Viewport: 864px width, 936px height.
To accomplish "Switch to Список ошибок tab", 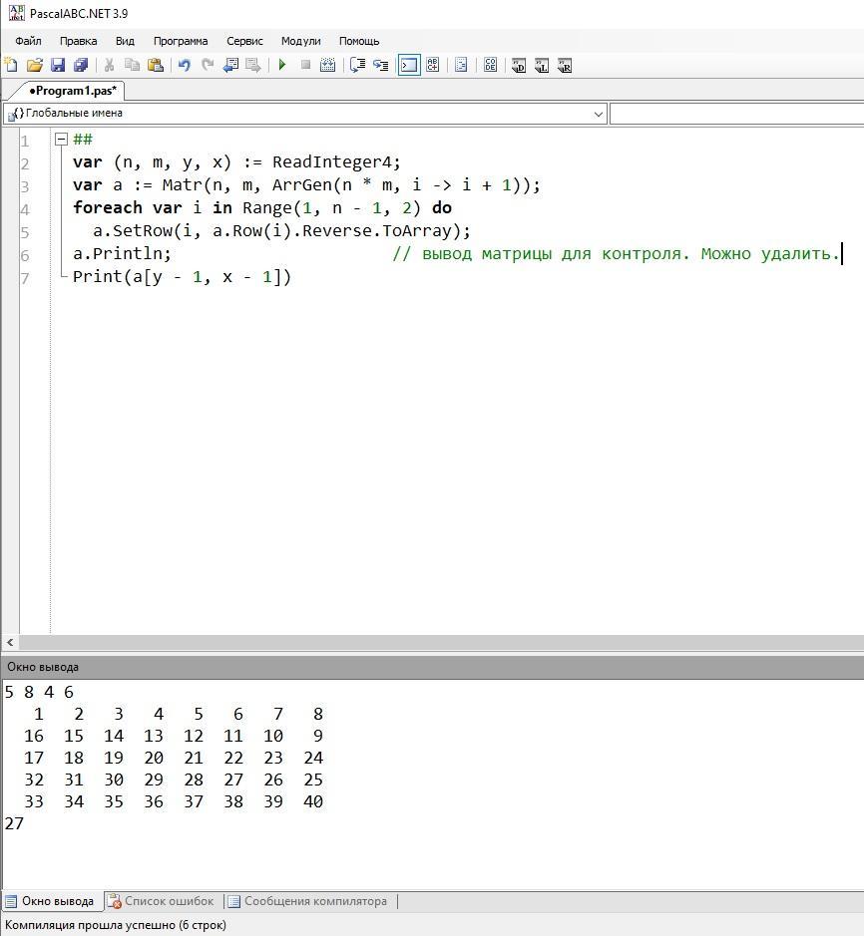I will click(x=162, y=901).
